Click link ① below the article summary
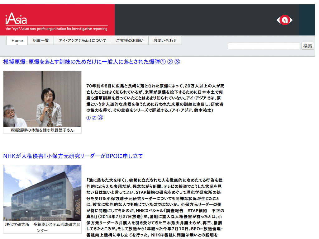The image size is (319, 239). (x=88, y=118)
